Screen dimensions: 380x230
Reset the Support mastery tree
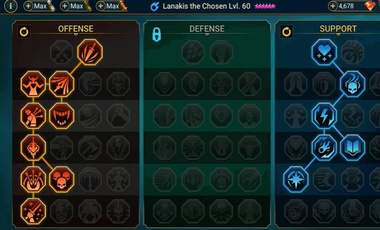click(286, 32)
